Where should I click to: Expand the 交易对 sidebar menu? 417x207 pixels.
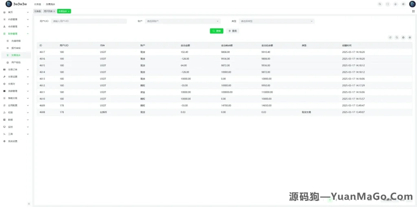click(16, 84)
